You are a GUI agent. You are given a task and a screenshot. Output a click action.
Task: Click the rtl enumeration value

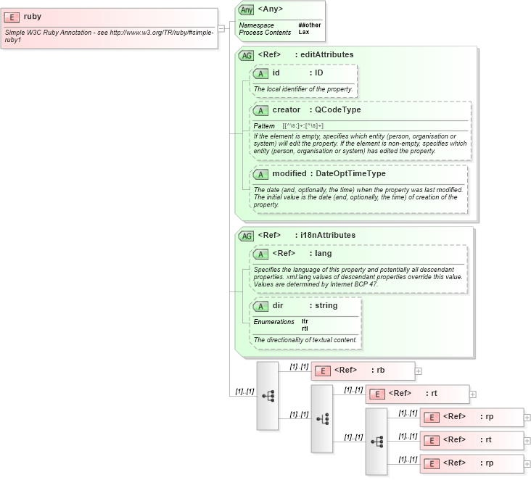(305, 328)
